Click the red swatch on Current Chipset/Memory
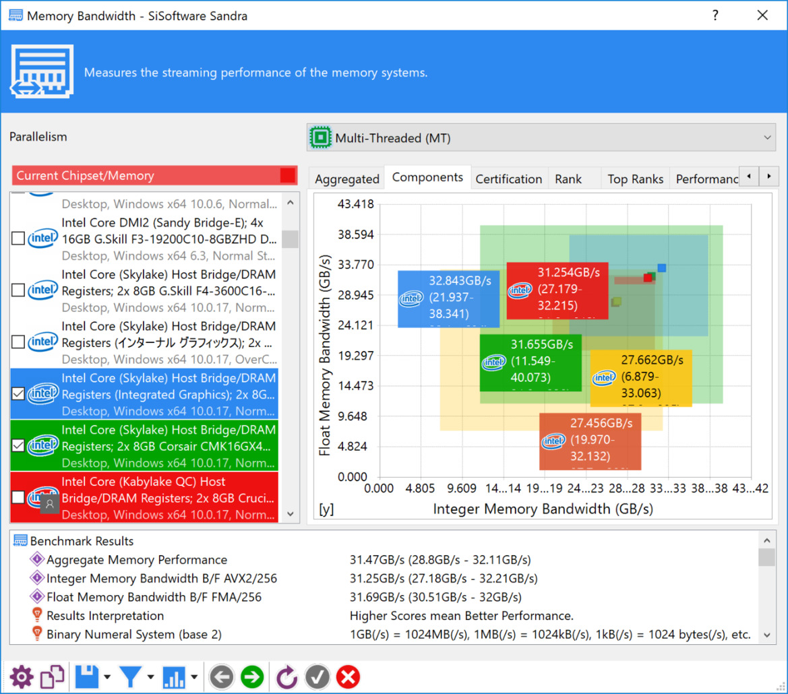788x694 pixels. tap(287, 175)
